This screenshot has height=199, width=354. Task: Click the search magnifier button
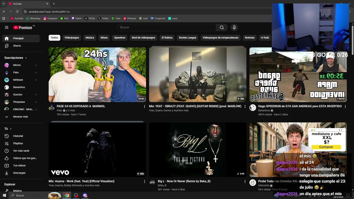tap(222, 27)
